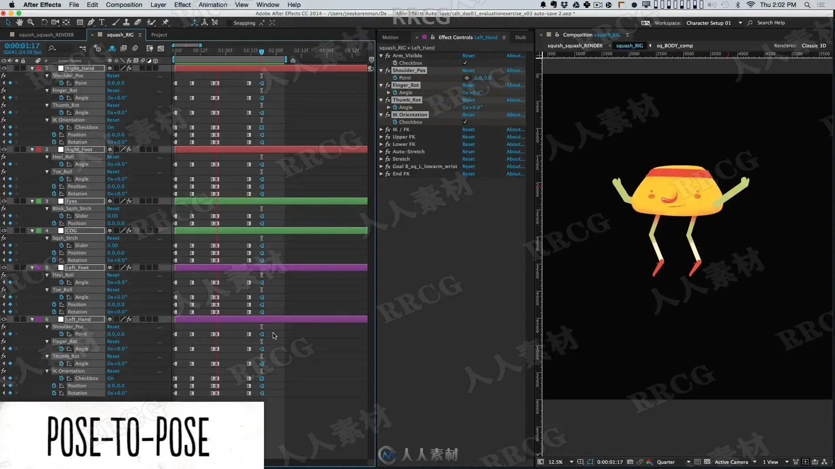This screenshot has width=835, height=469.
Task: Collapse the Eyes layer twirl arrow
Action: pyautogui.click(x=32, y=201)
